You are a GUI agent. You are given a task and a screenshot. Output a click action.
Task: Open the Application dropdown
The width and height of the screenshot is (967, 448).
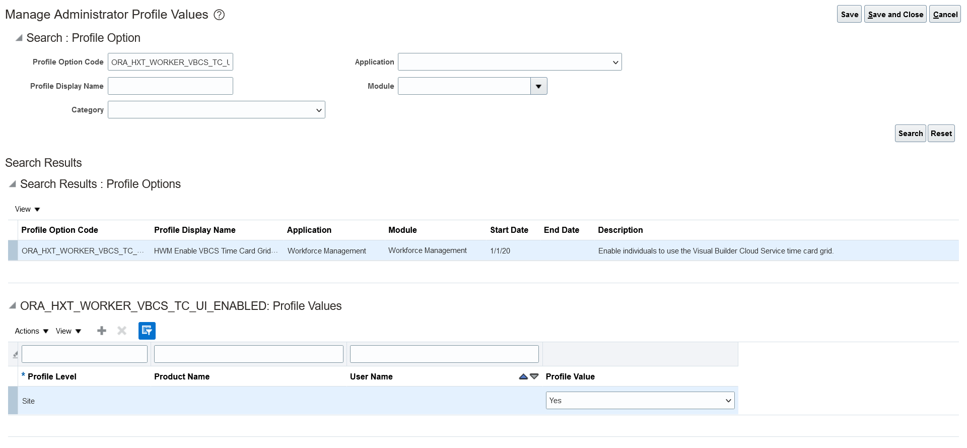tap(510, 62)
